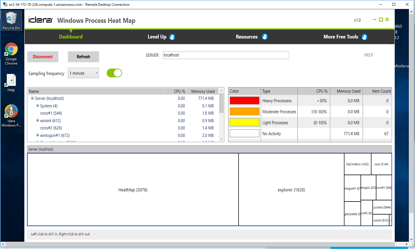Disable the sampling frequency toggle switch

point(114,73)
